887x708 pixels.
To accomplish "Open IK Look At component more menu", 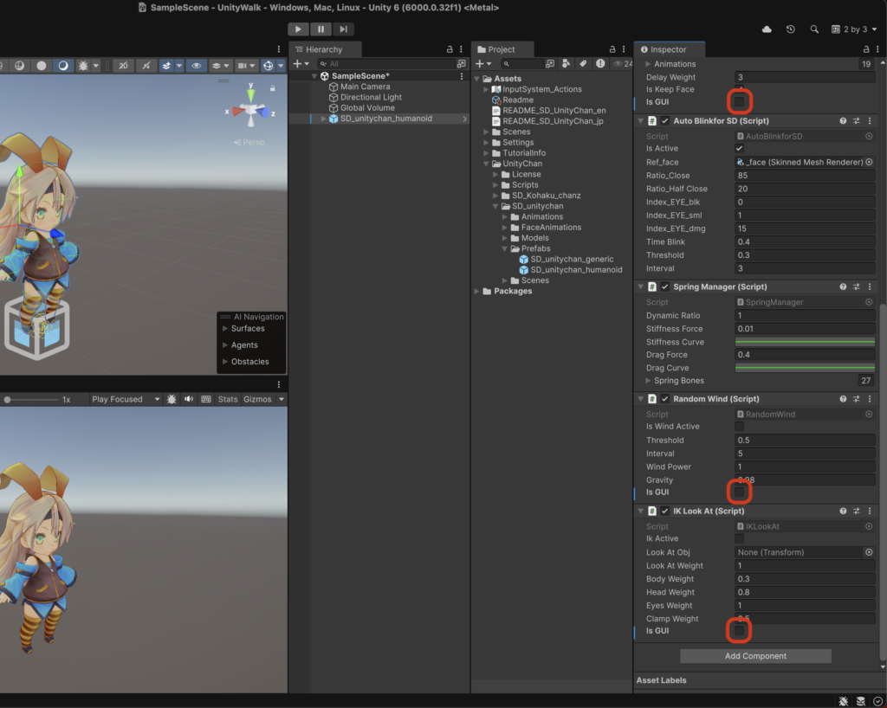I will (x=870, y=511).
